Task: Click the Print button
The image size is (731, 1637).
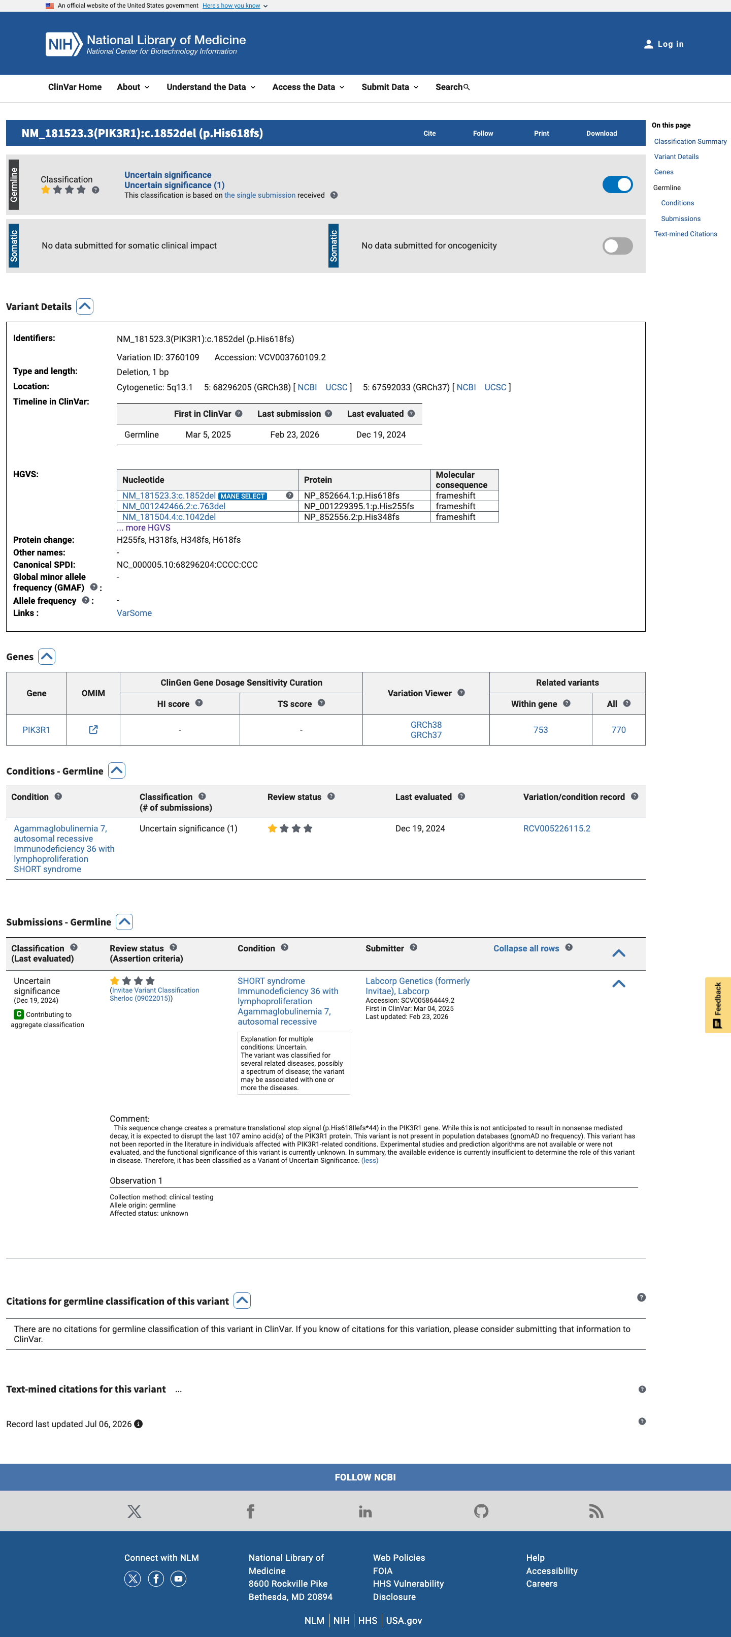Action: pyautogui.click(x=541, y=134)
